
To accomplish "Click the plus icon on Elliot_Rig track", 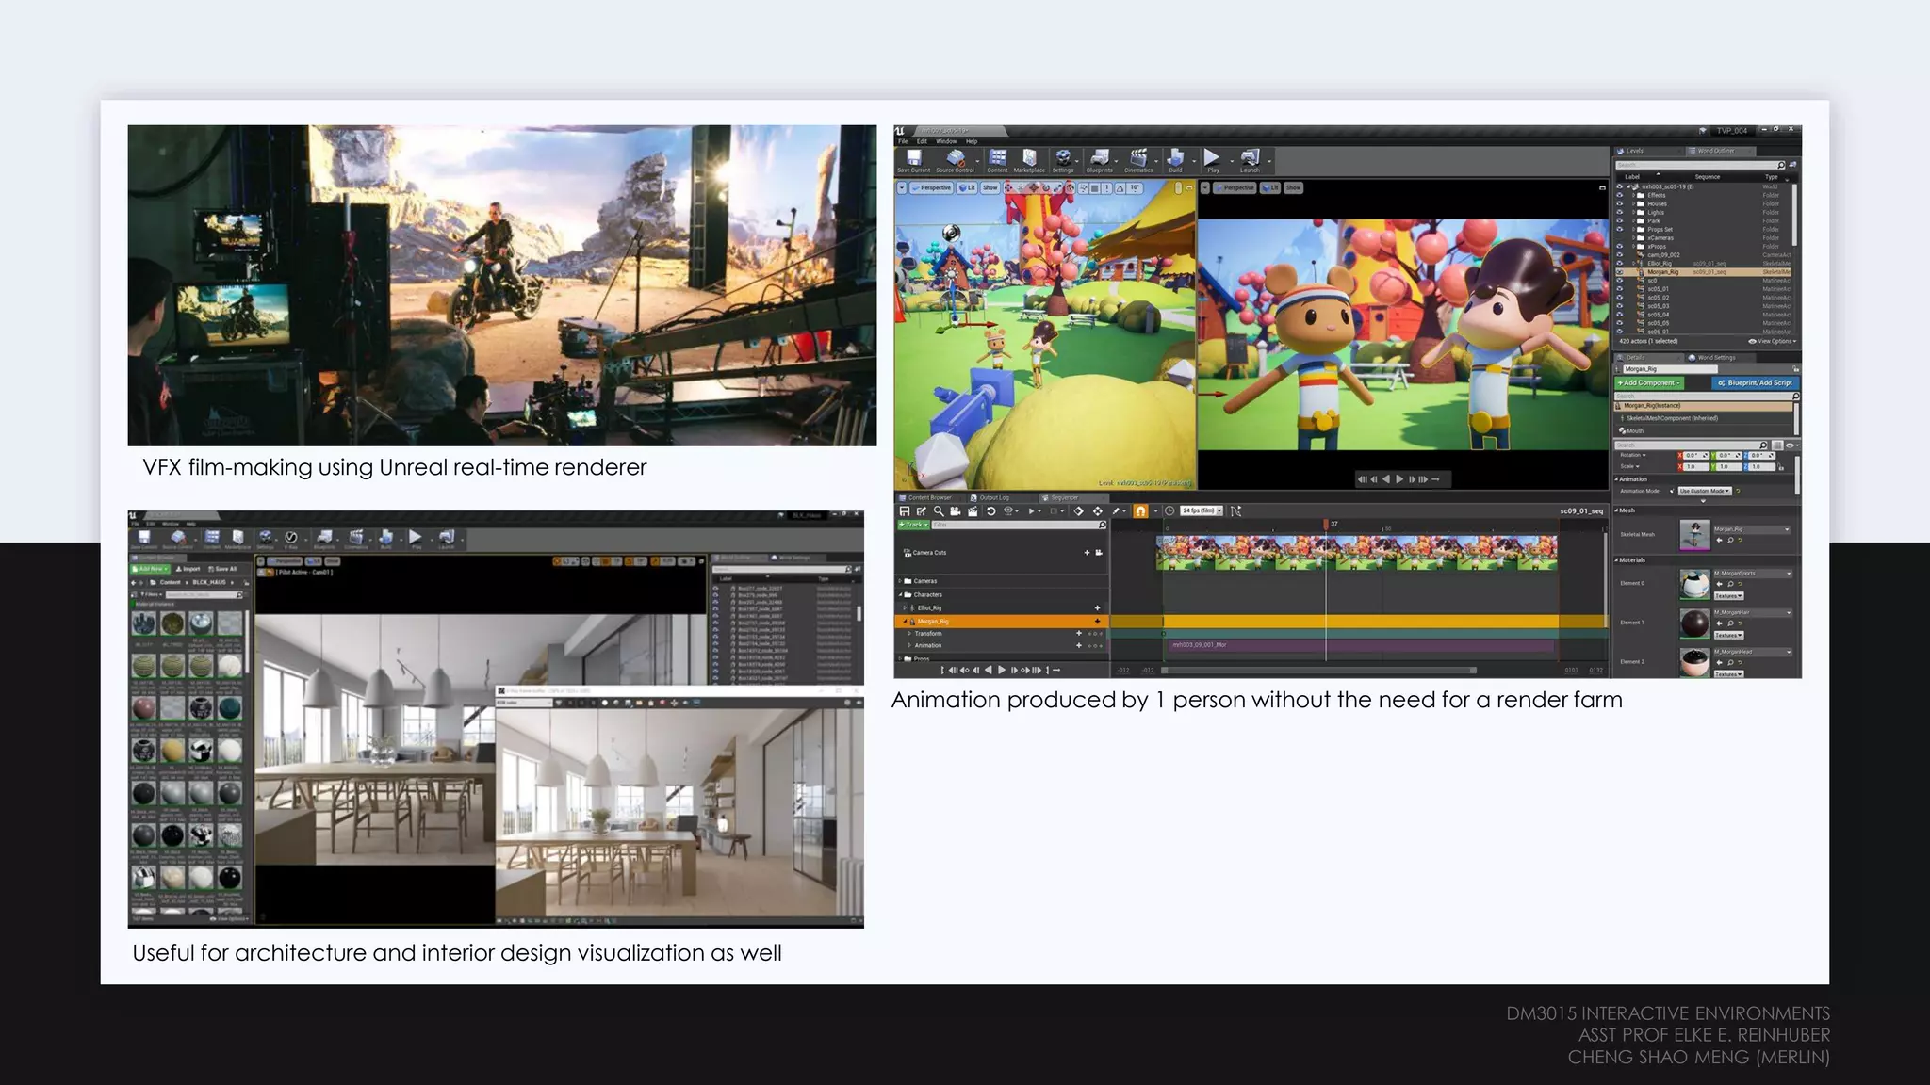I will pos(1097,607).
